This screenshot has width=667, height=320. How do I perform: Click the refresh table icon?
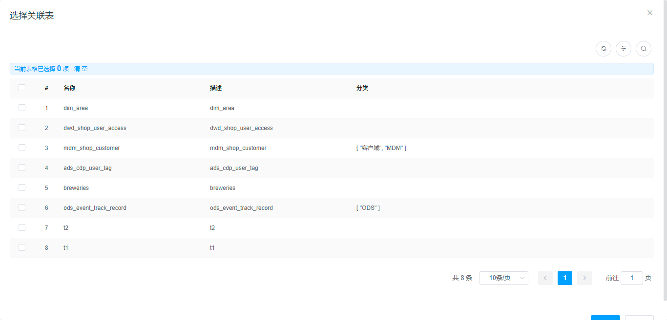click(604, 49)
